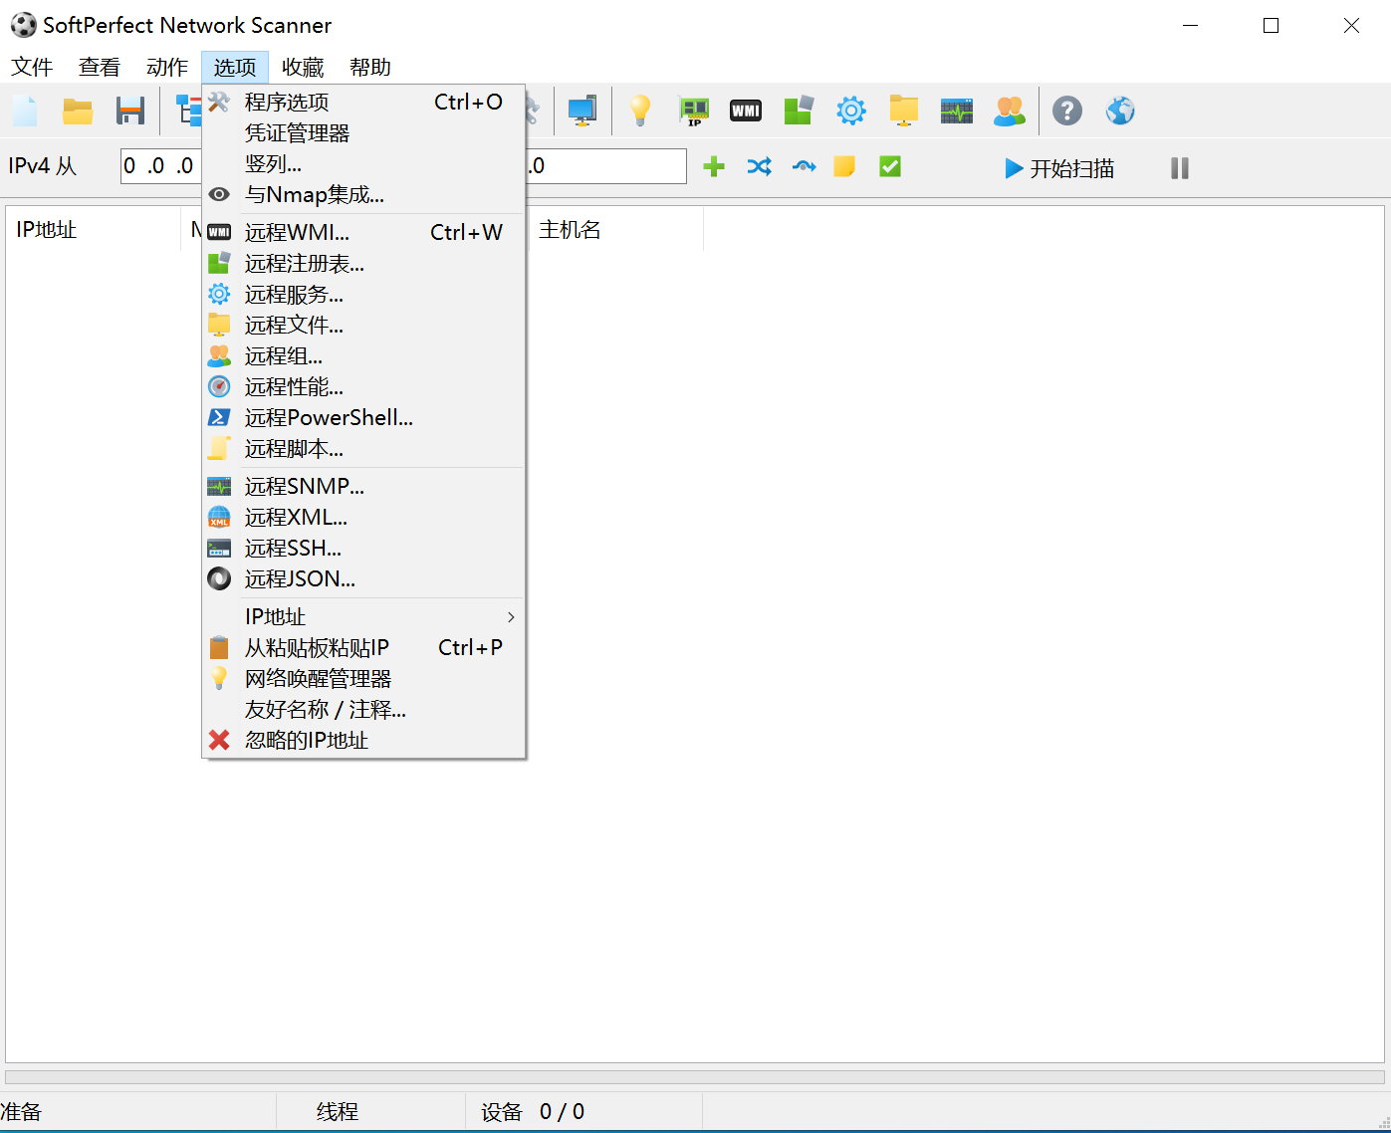The width and height of the screenshot is (1391, 1133).
Task: Select 忽略的IP地址 menu entry
Action: tap(363, 740)
